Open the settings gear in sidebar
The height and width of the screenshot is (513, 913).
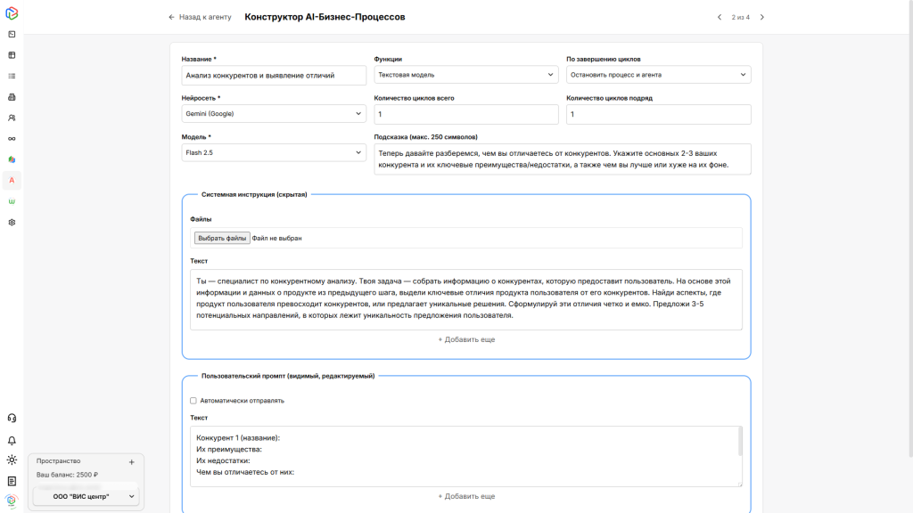point(12,222)
